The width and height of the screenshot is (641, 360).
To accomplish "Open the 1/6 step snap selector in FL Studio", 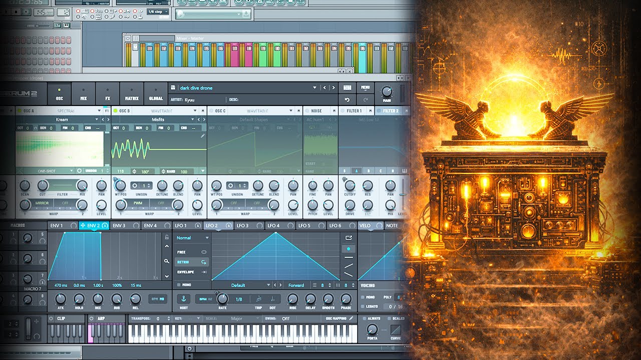I will click(x=157, y=11).
